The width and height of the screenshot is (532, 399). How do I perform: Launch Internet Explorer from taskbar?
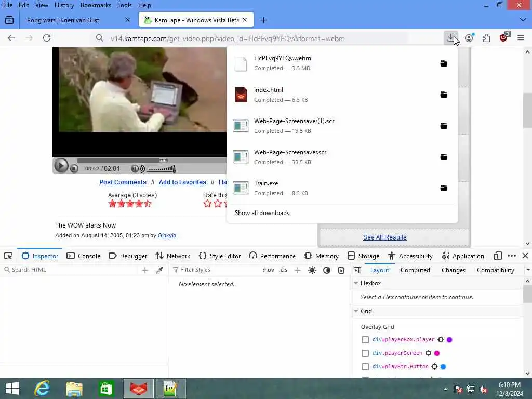click(x=43, y=389)
